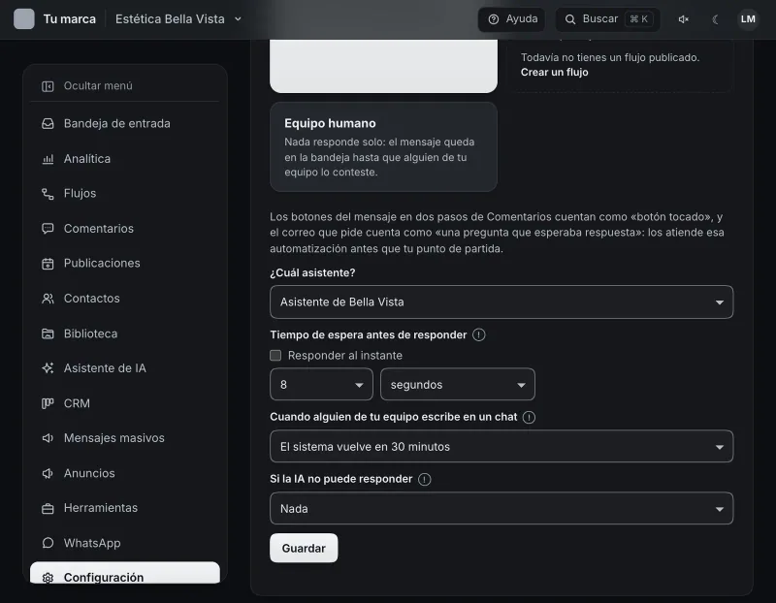Open the Anuncios megaphone icon
Screen dimensions: 776x603
[48, 473]
